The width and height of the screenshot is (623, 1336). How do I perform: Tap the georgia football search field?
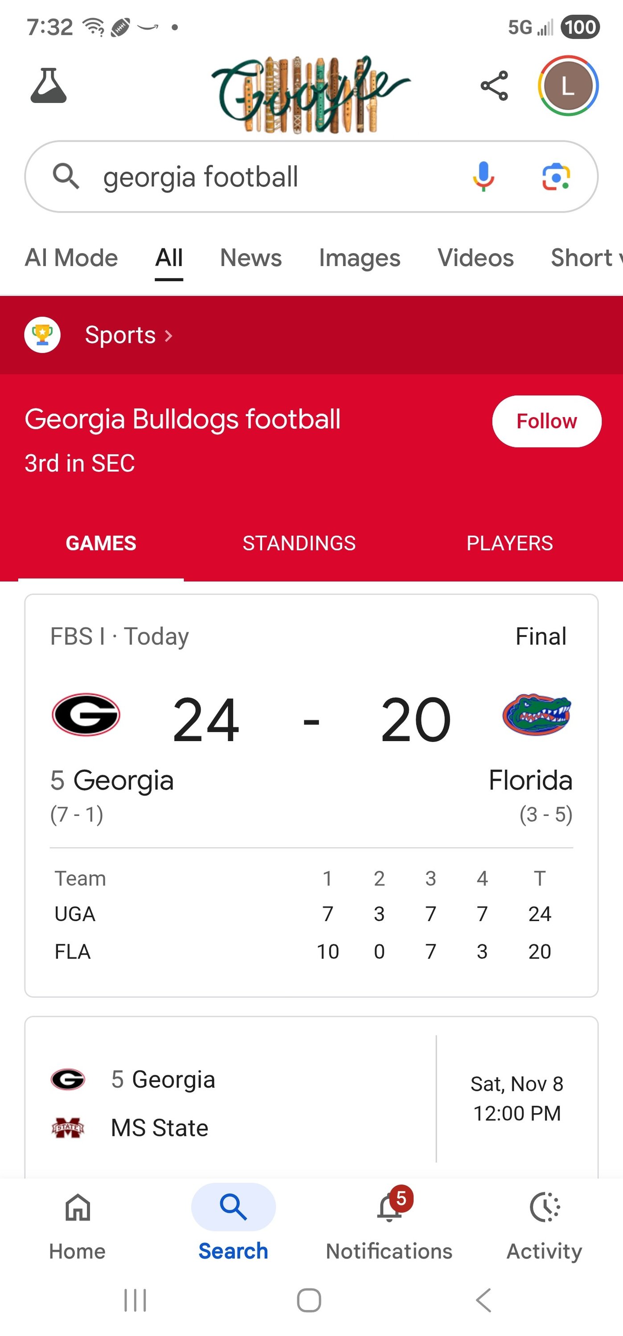pyautogui.click(x=259, y=176)
